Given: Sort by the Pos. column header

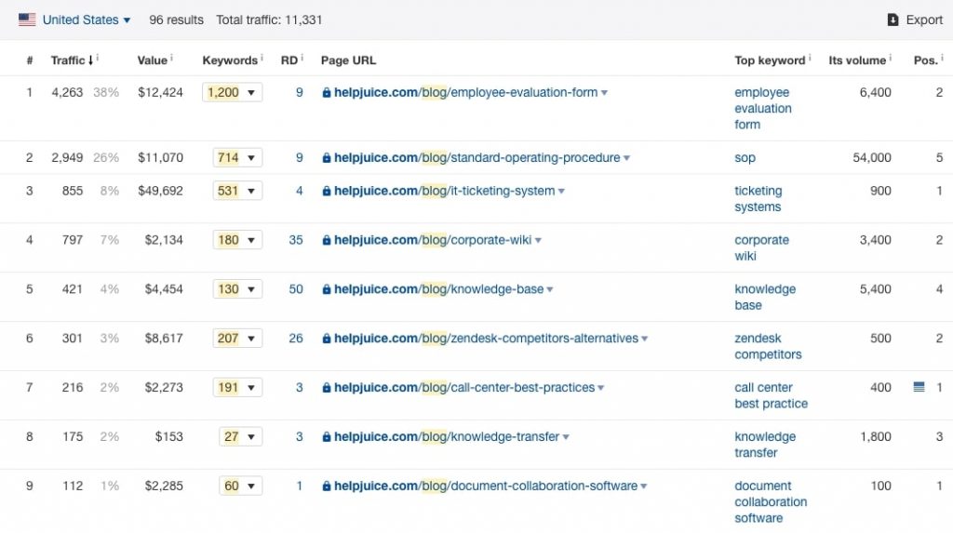Looking at the screenshot, I should coord(926,60).
